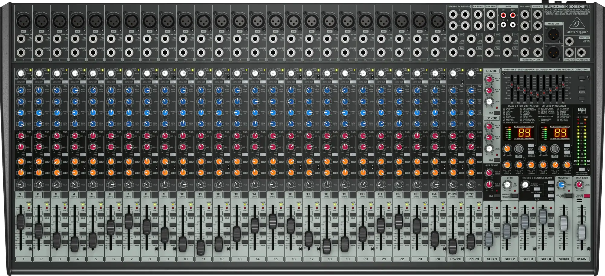Image resolution: width=605 pixels, height=276 pixels.
Task: Click the MAIN INSERT left jack
Action: click(525, 14)
